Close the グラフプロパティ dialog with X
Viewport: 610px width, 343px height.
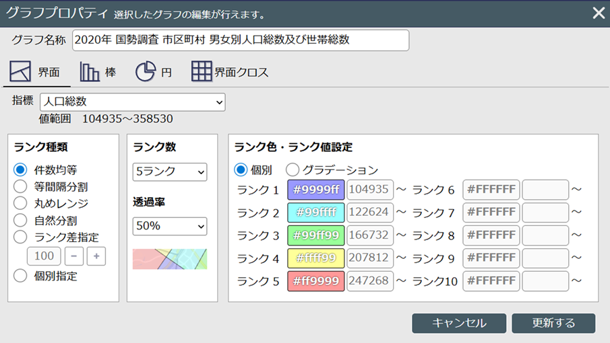click(x=598, y=13)
